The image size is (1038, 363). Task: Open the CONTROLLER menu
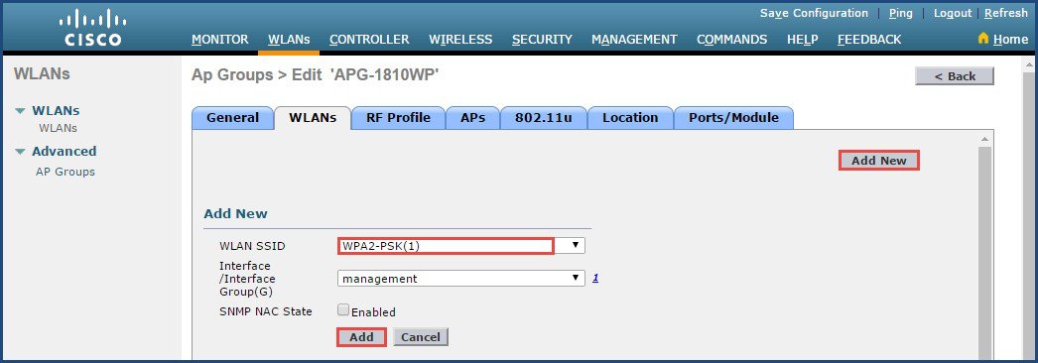(369, 39)
